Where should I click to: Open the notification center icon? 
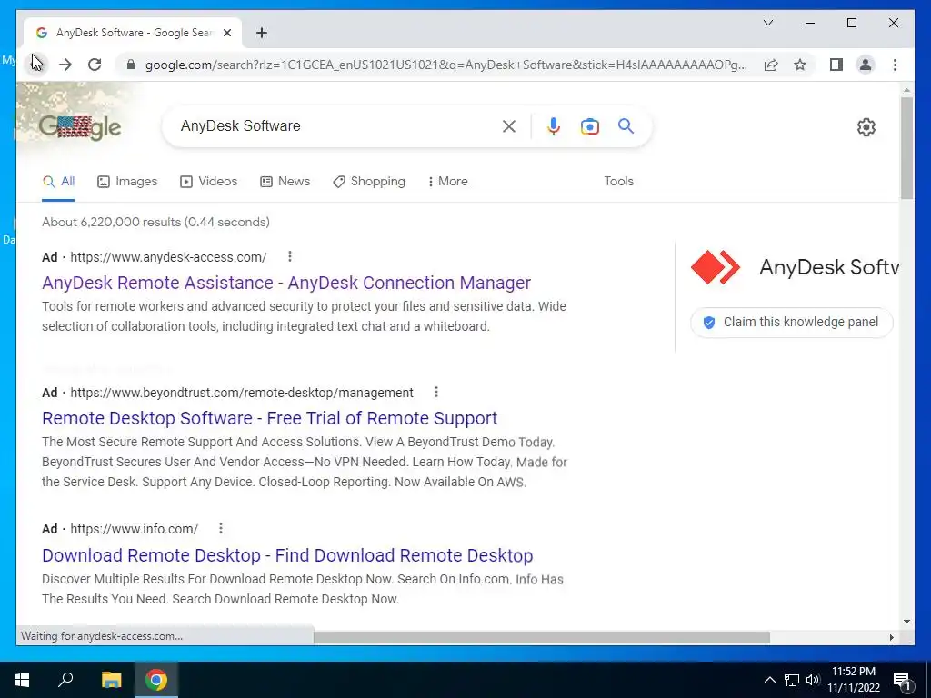click(901, 681)
